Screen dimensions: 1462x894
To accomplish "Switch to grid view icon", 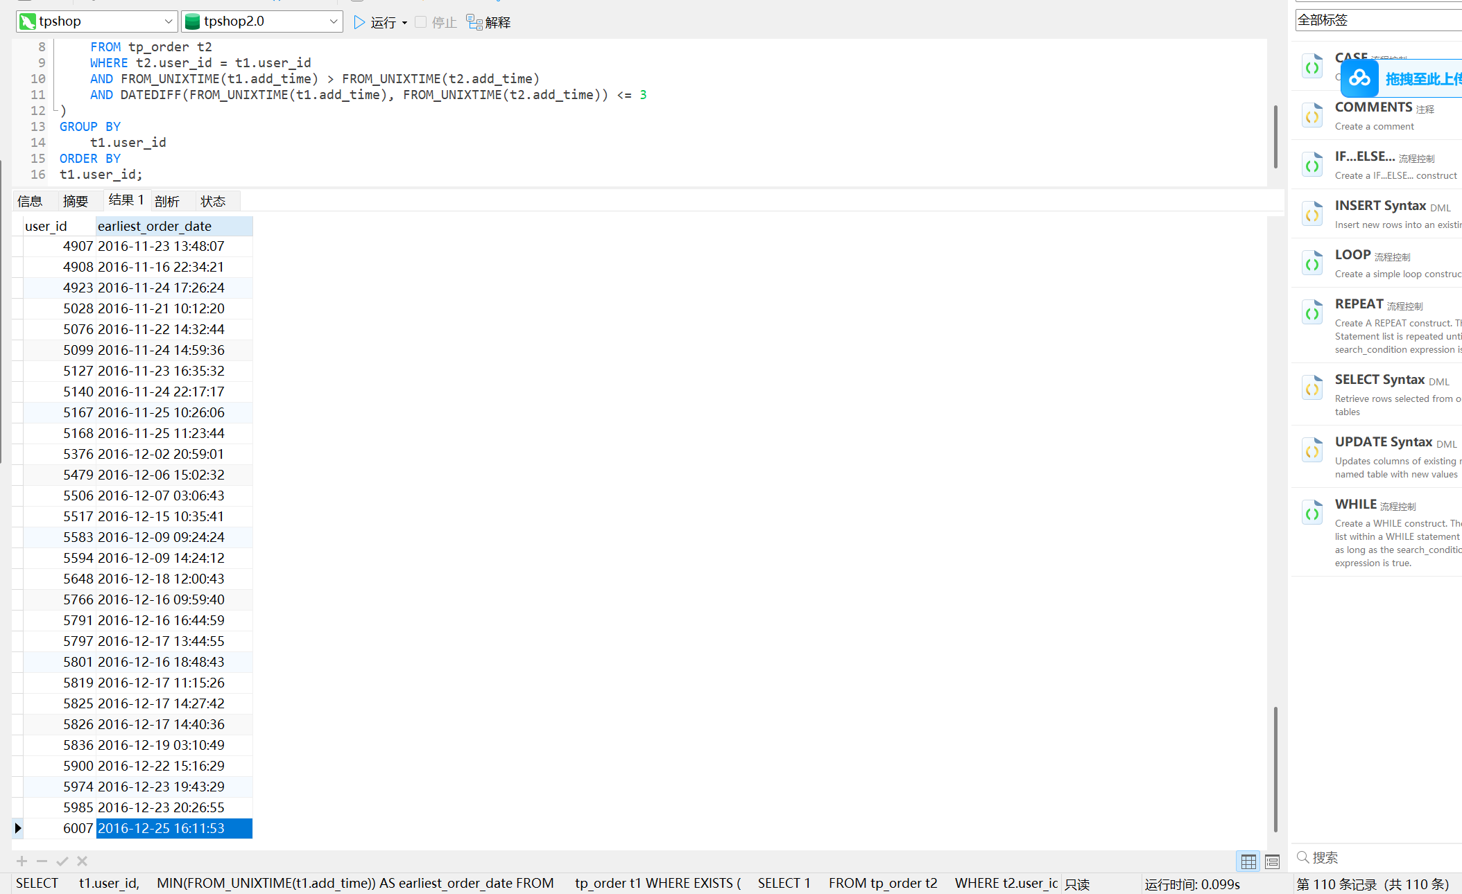I will pos(1248,861).
